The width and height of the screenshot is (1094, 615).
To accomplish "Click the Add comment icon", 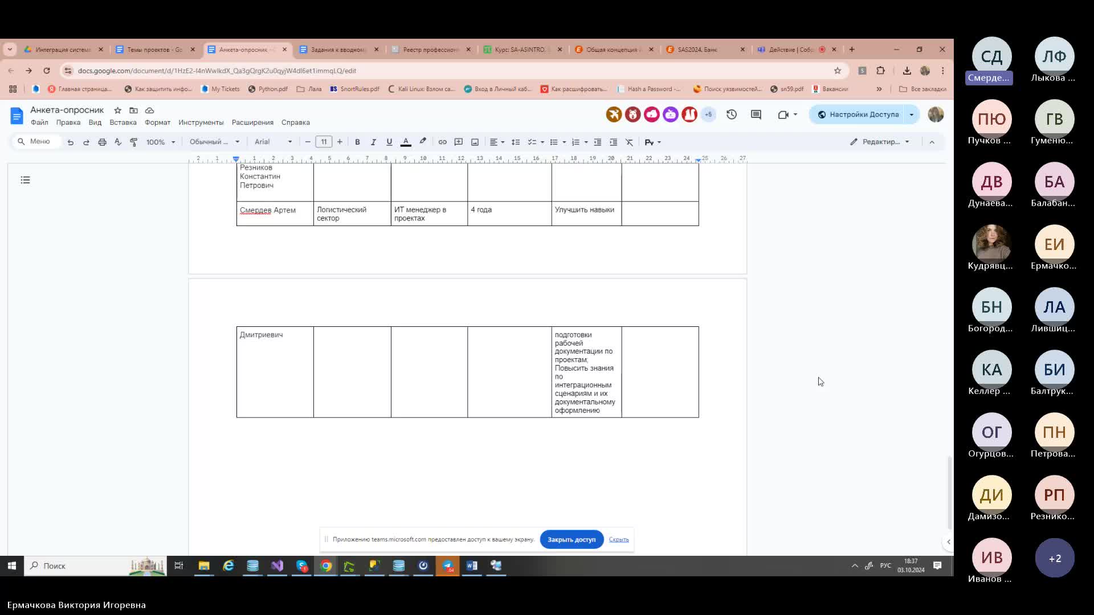I will click(x=459, y=142).
